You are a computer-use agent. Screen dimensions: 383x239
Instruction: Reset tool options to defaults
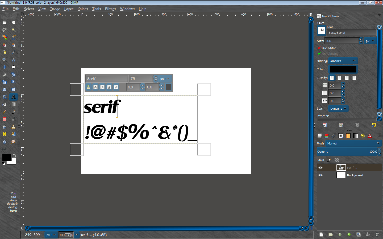pos(374,125)
